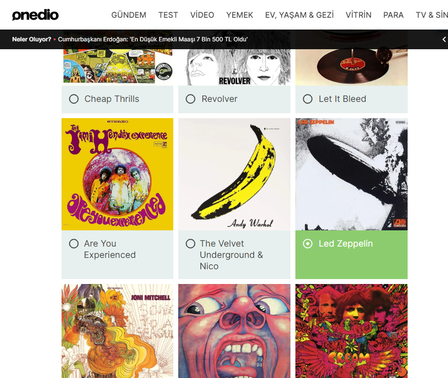Choose Let It Bleed radio button
448x378 pixels.
[x=307, y=99]
